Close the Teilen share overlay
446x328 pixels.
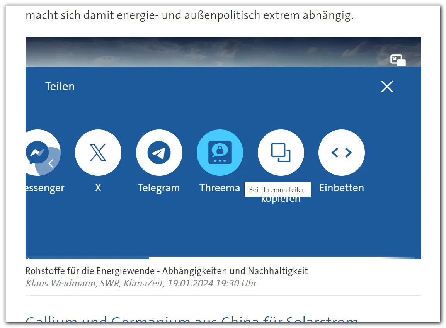387,87
